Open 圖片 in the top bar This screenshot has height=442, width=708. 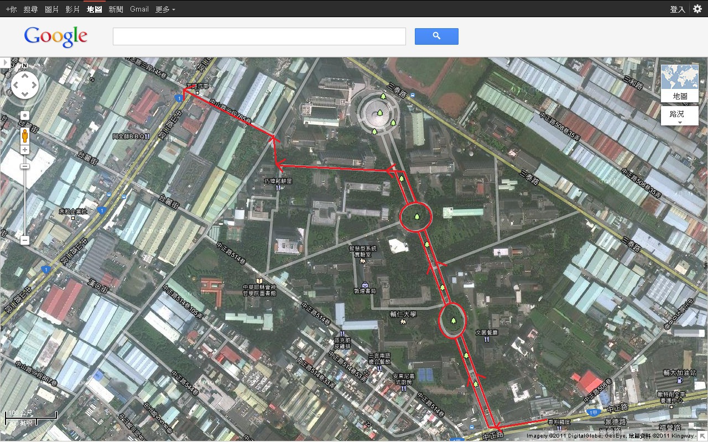pyautogui.click(x=52, y=9)
